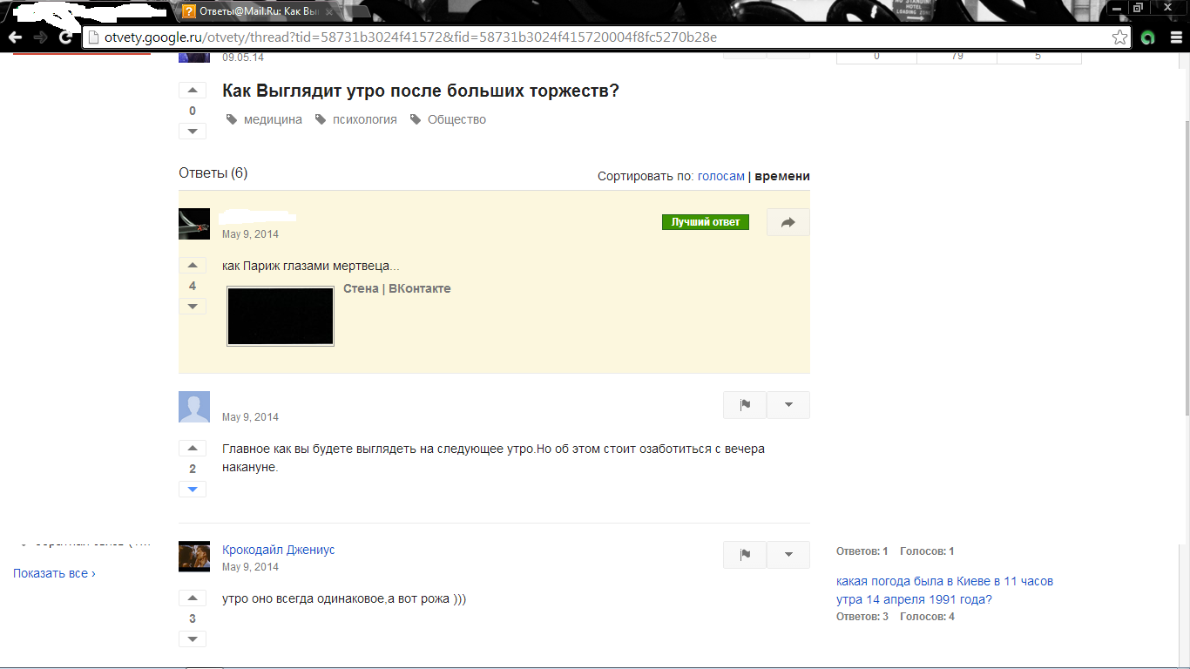Sort answers by времени
The width and height of the screenshot is (1190, 669).
[782, 176]
